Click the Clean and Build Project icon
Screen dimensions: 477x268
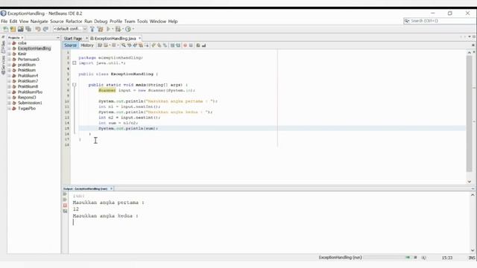click(100, 29)
